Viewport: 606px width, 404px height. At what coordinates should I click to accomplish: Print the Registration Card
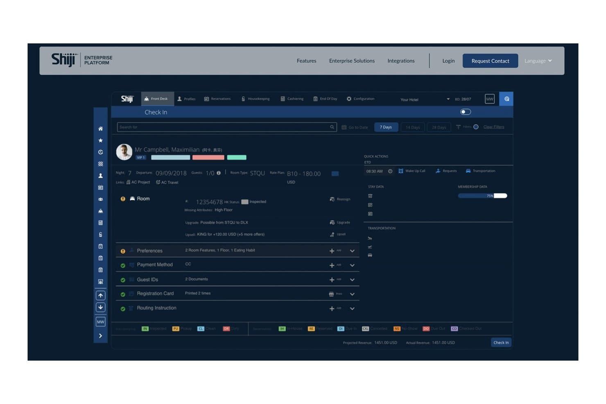[332, 294]
